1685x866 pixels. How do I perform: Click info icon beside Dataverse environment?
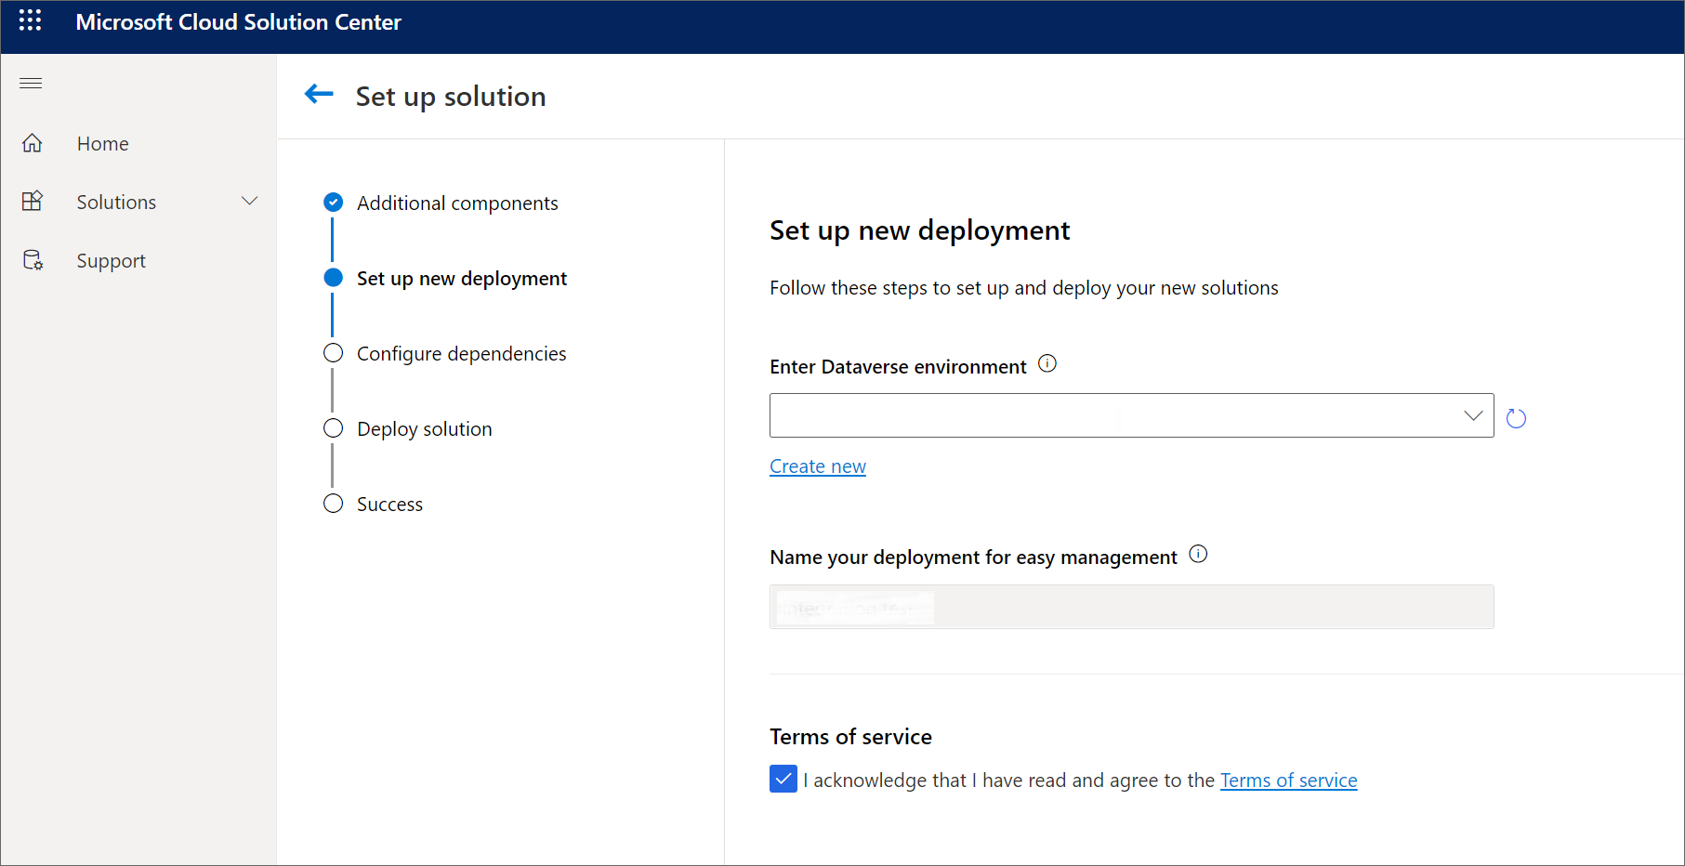[1047, 363]
